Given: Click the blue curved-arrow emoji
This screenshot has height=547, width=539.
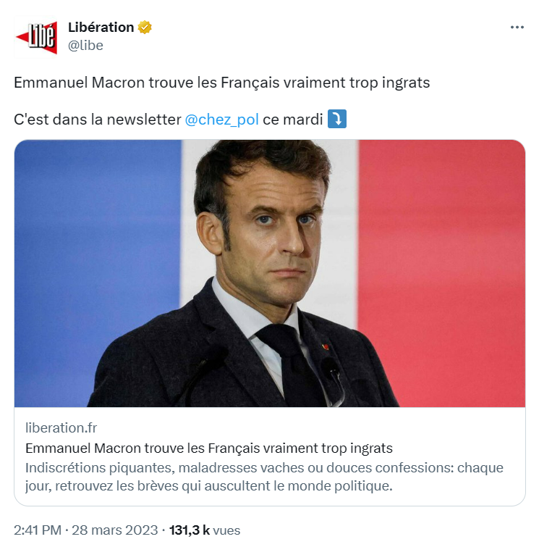Looking at the screenshot, I should click(x=337, y=119).
